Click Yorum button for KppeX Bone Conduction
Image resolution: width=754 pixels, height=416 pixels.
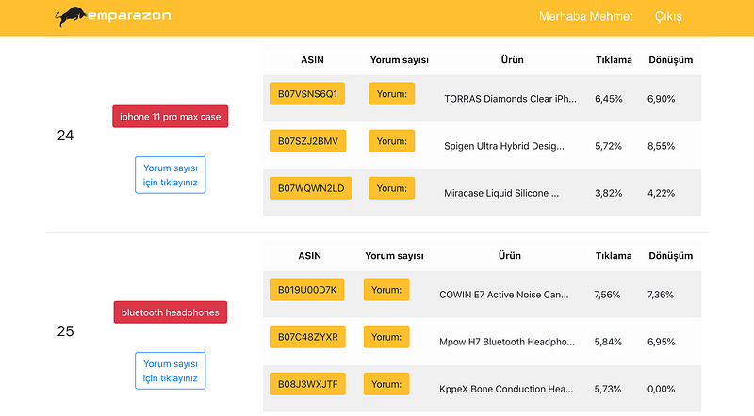tap(386, 384)
